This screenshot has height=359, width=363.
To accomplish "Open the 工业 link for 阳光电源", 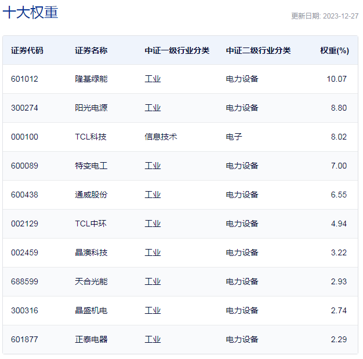I will point(153,108).
